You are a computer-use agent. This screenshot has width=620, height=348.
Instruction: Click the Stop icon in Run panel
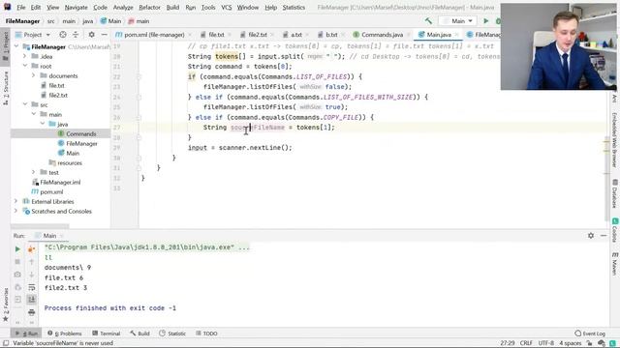click(17, 262)
